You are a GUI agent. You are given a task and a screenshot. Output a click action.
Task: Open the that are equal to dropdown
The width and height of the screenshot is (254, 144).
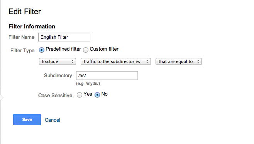[x=178, y=61]
